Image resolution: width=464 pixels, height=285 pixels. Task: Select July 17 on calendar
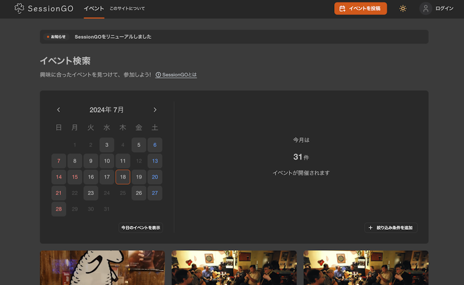[x=107, y=177]
